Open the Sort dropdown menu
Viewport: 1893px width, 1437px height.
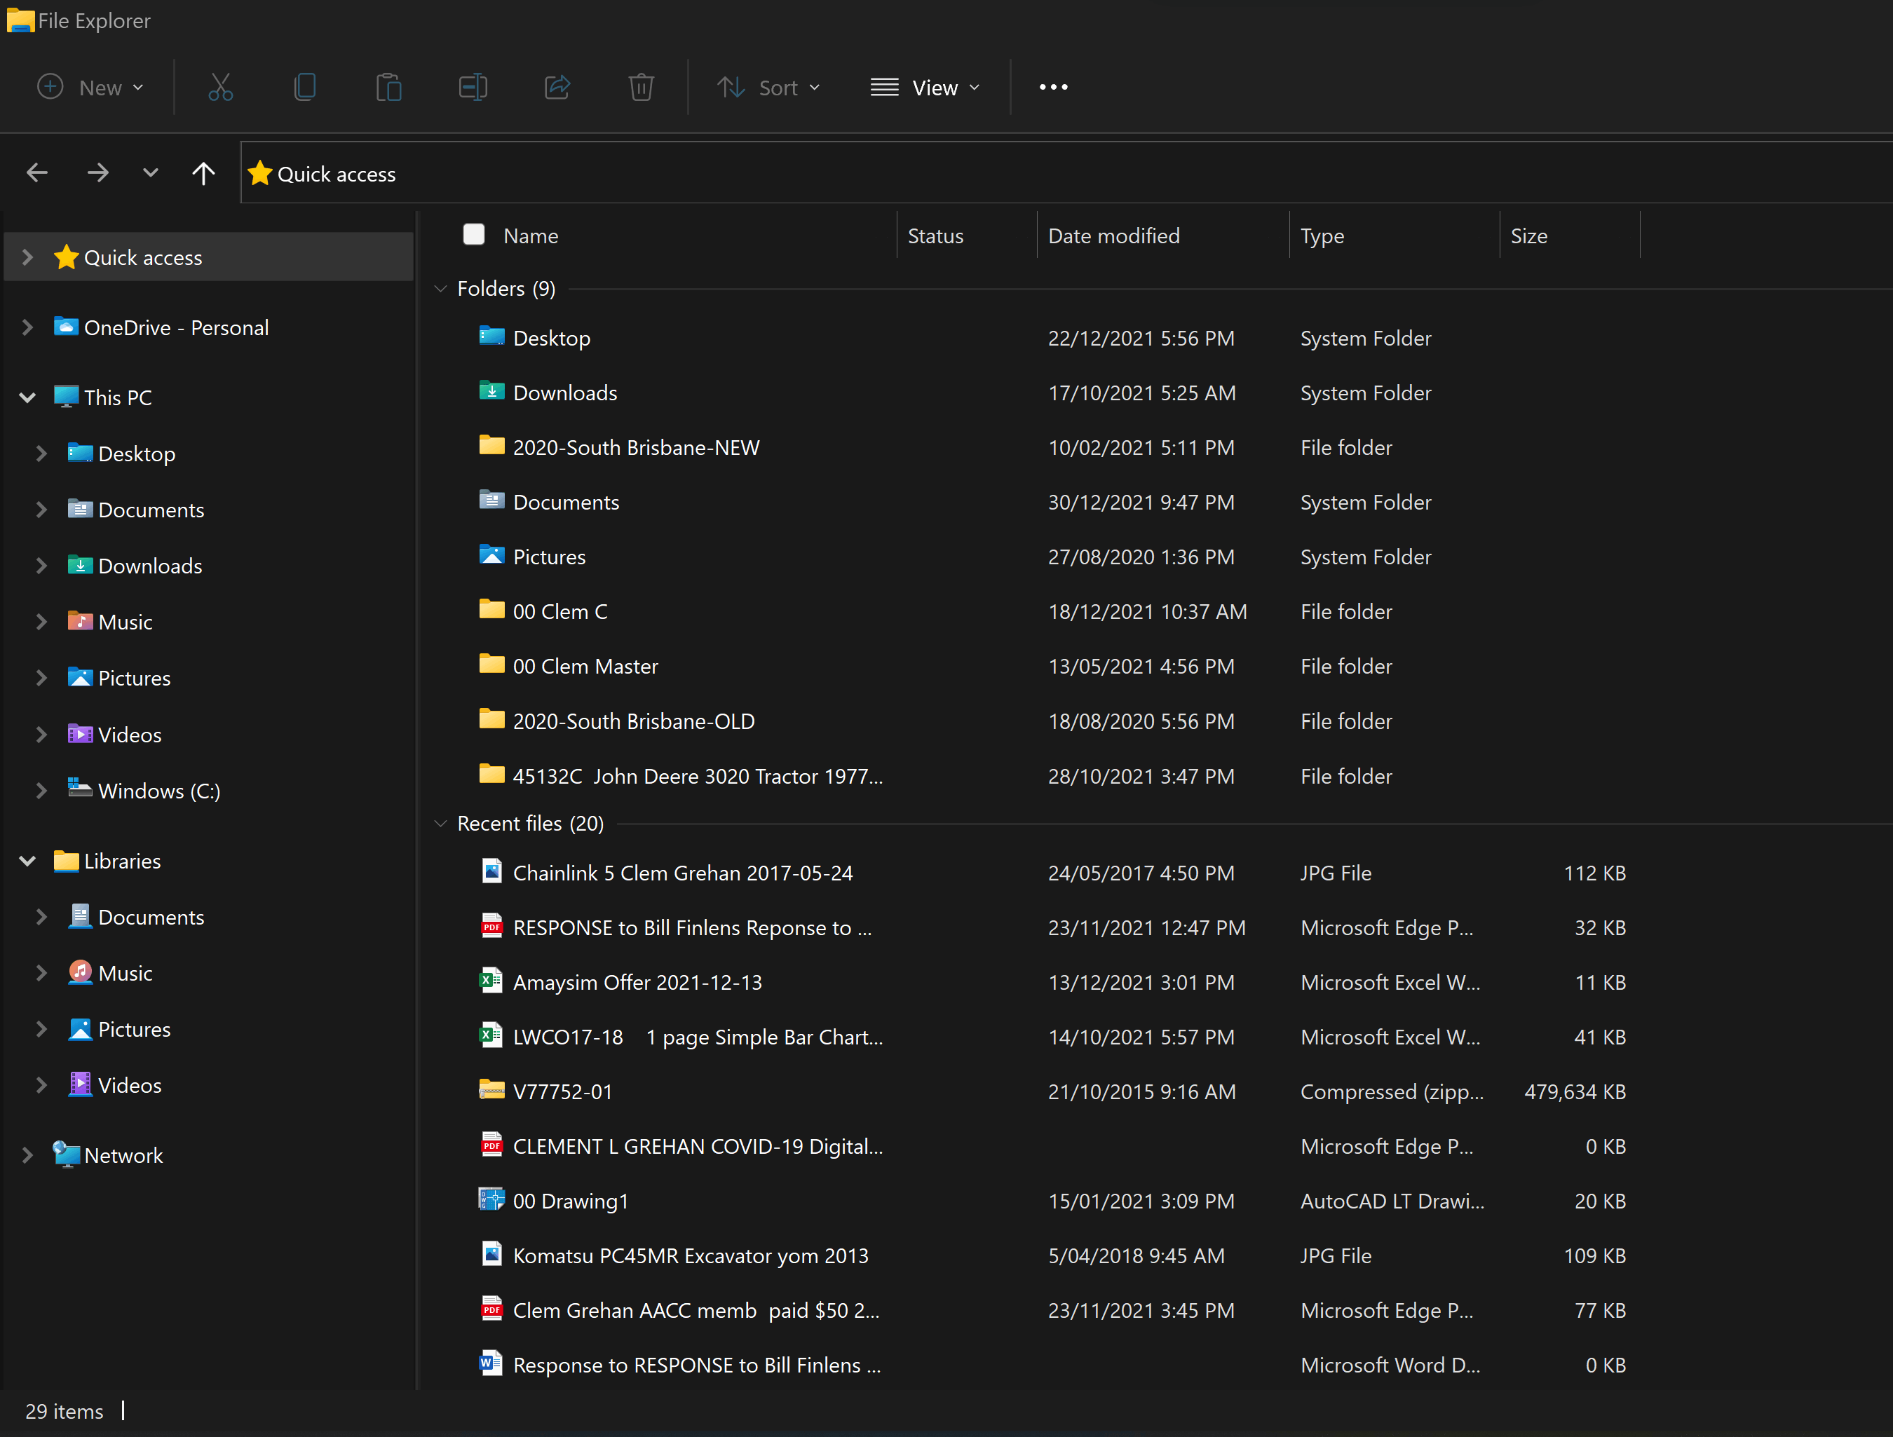pyautogui.click(x=768, y=88)
